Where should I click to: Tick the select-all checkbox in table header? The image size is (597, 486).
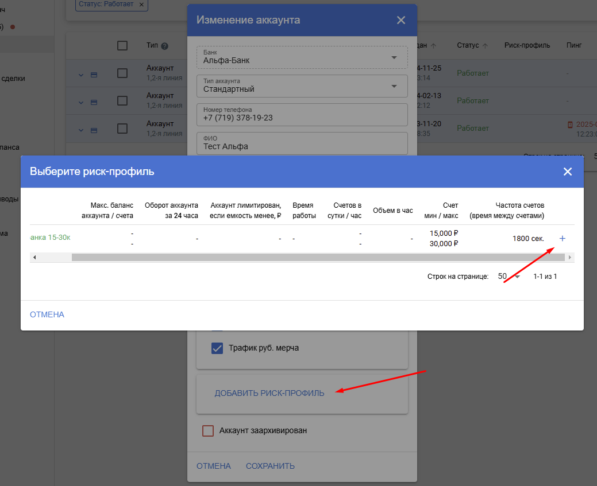(122, 46)
